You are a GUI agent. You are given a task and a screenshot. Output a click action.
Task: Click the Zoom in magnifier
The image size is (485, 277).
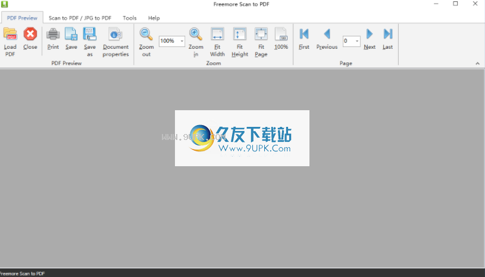[196, 34]
